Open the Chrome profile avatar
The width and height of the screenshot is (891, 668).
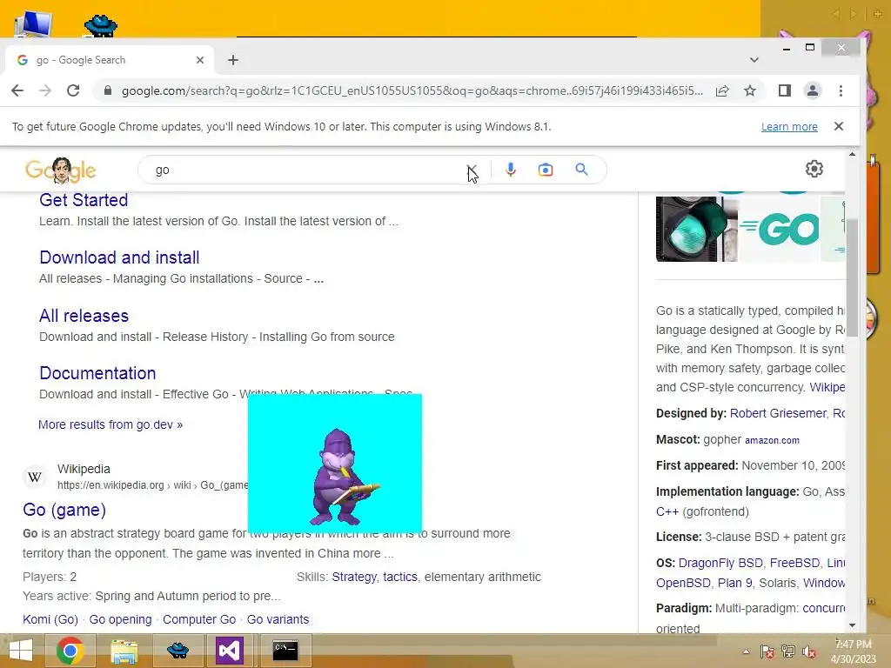(x=813, y=90)
